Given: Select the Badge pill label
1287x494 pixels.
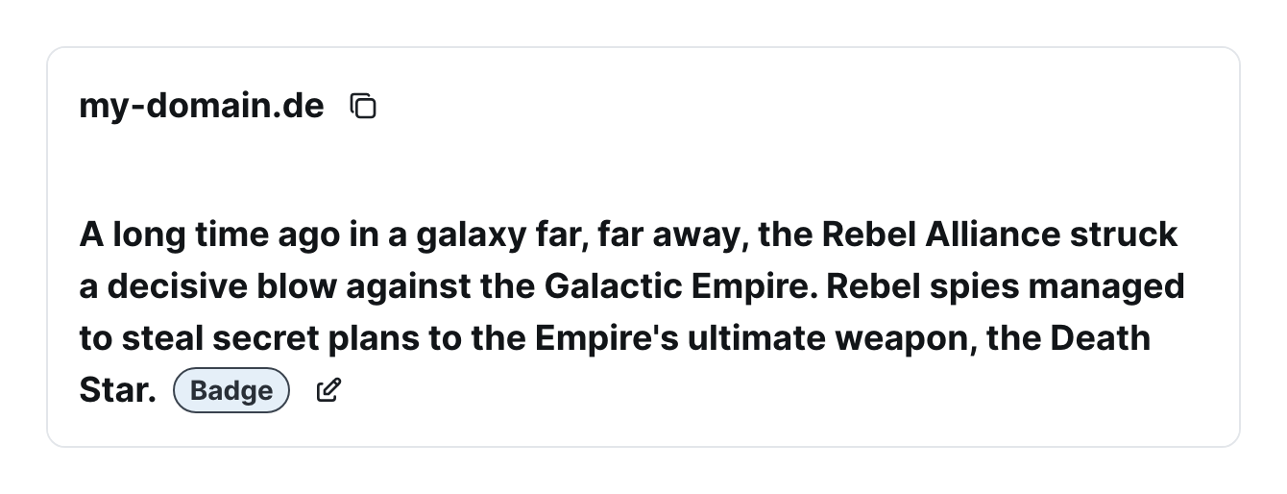Looking at the screenshot, I should tap(231, 390).
